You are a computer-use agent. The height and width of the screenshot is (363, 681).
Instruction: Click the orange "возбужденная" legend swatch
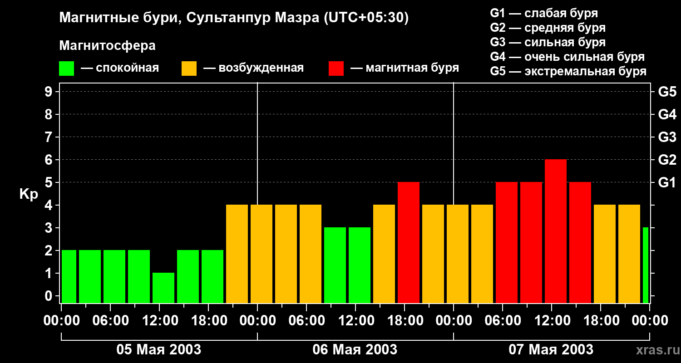[x=189, y=69]
